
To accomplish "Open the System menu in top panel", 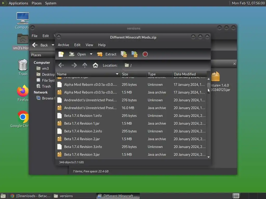I will (51, 3).
